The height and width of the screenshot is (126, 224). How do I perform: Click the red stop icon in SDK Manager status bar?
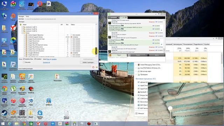(93, 67)
